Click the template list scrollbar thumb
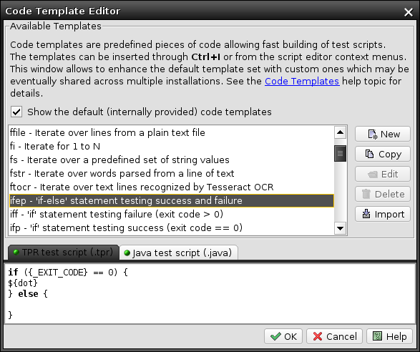The width and height of the screenshot is (420, 352). (340, 154)
